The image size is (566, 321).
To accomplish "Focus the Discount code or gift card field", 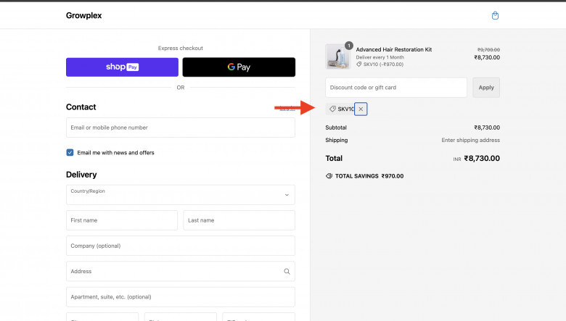I will (396, 88).
